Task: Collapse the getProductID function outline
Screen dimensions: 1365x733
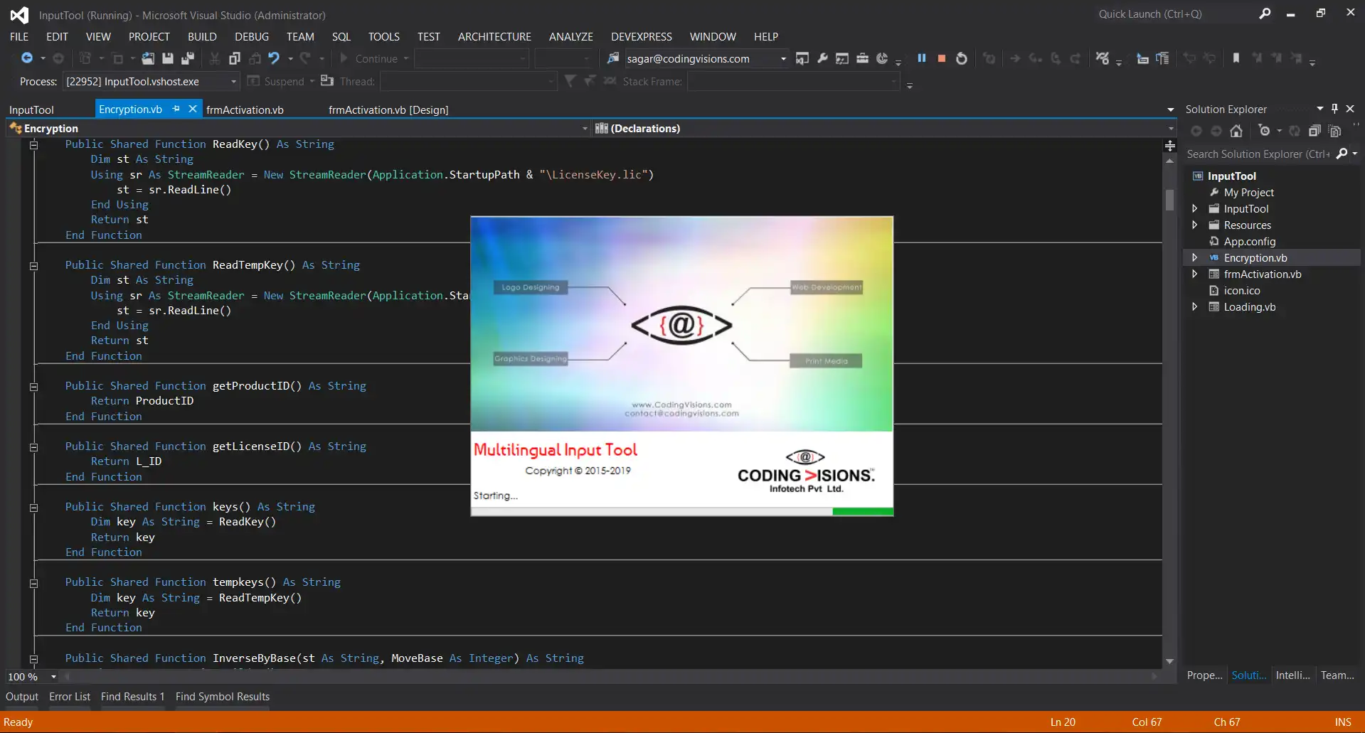Action: point(33,387)
